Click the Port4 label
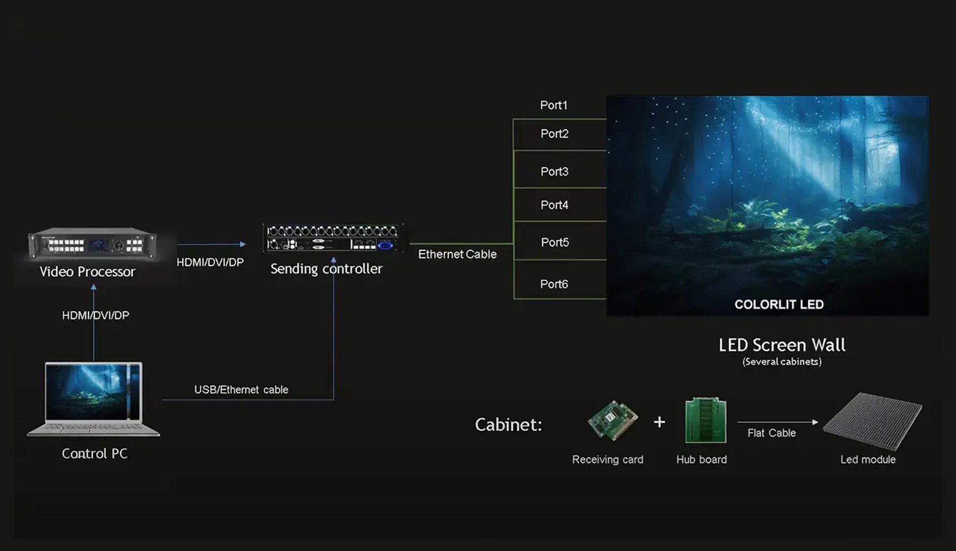Screen dimensions: 956x551 pos(554,205)
